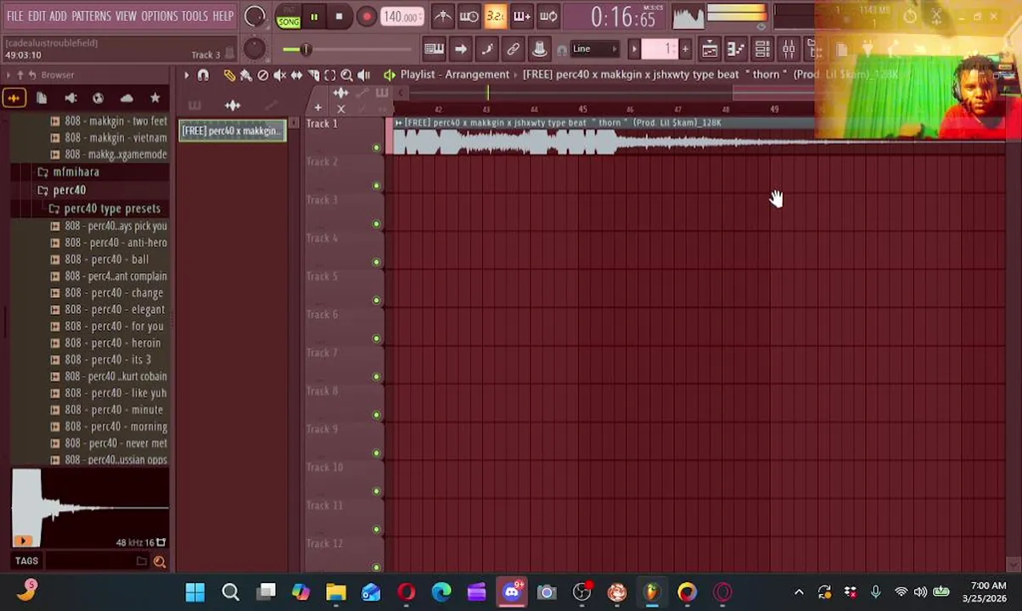Toggle the countdown before recording button
The image size is (1022, 611).
[x=496, y=16]
